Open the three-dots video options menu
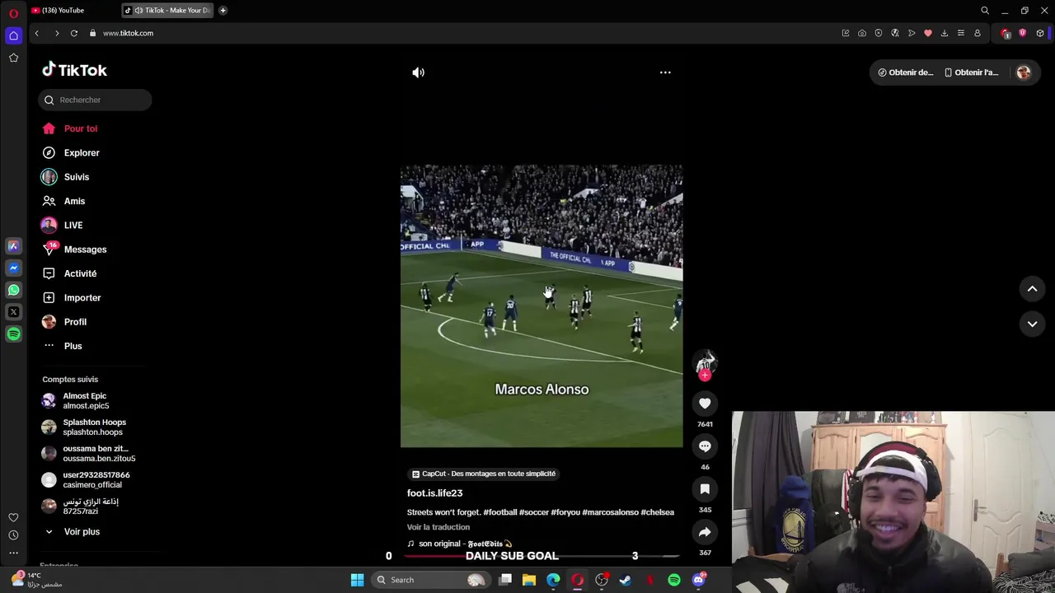This screenshot has width=1055, height=593. (x=665, y=72)
